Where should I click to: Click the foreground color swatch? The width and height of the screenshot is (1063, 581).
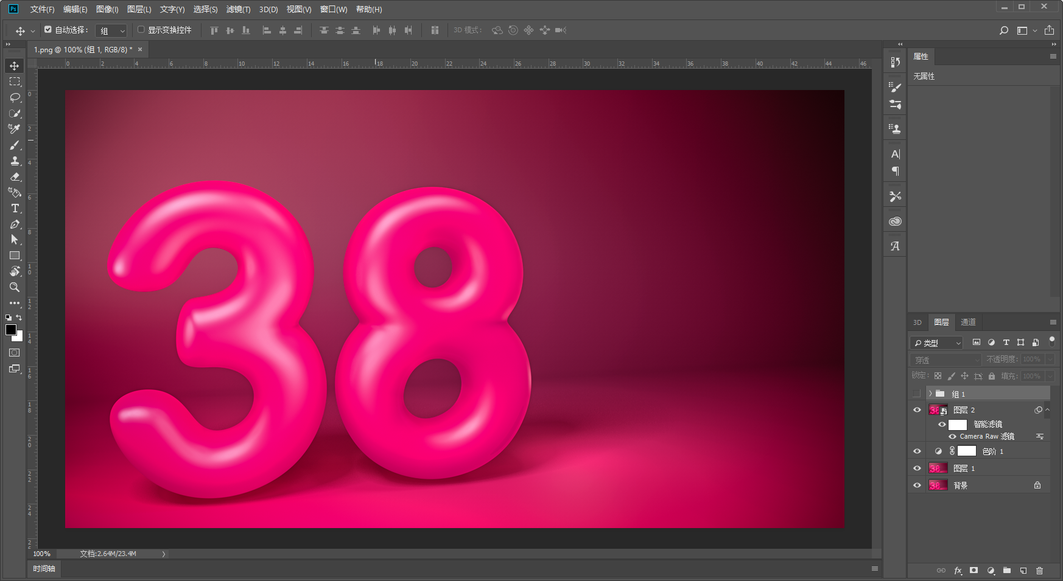pyautogui.click(x=11, y=330)
